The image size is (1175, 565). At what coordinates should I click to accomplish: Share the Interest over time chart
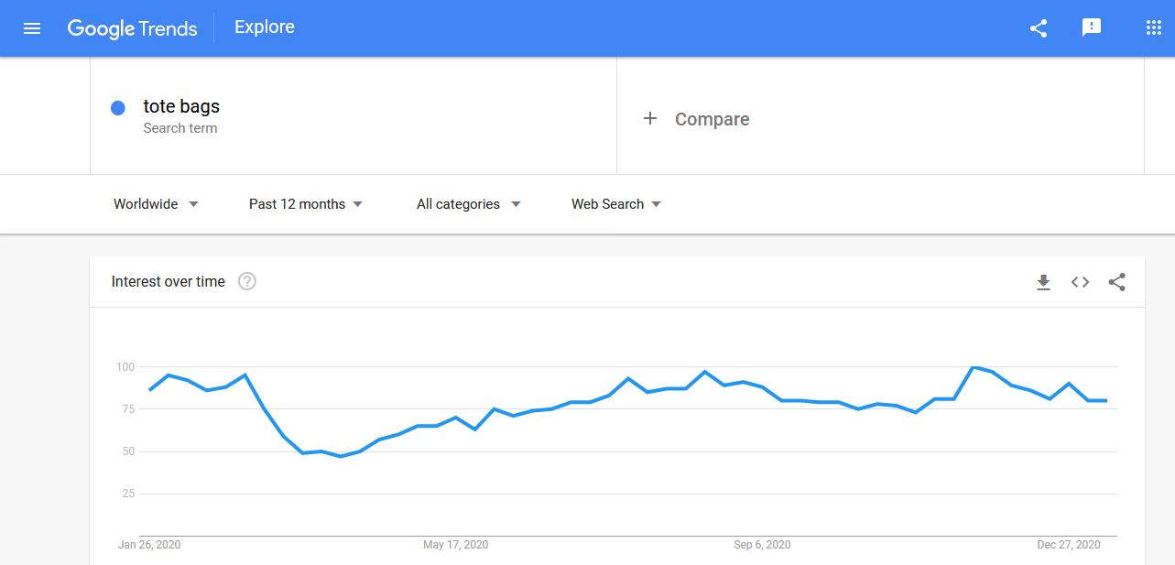(1117, 282)
